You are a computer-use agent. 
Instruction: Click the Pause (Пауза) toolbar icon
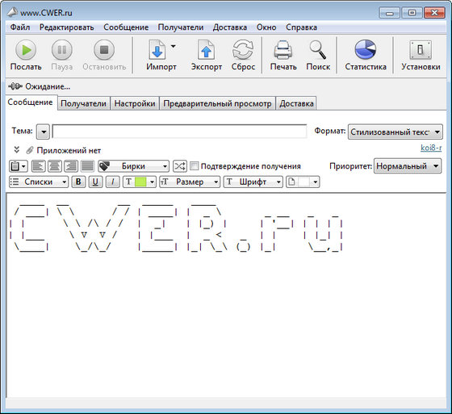point(62,50)
